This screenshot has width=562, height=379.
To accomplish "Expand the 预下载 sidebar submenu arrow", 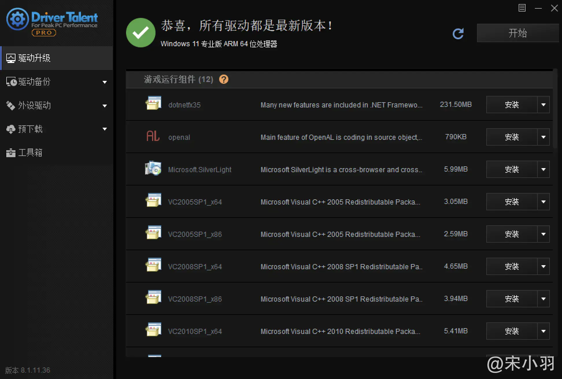I will [x=105, y=129].
